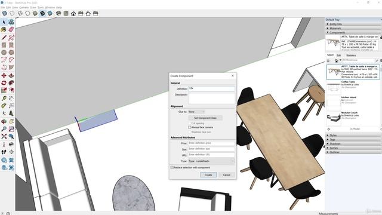Toggle Always face camera checkbox

(x=190, y=127)
